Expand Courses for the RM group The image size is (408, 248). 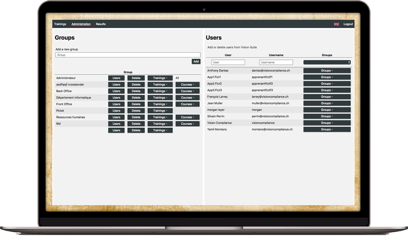[x=187, y=124]
